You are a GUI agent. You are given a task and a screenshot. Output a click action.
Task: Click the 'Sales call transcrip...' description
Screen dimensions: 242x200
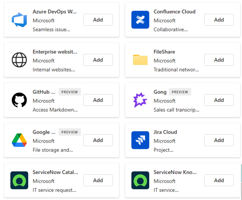point(176,110)
